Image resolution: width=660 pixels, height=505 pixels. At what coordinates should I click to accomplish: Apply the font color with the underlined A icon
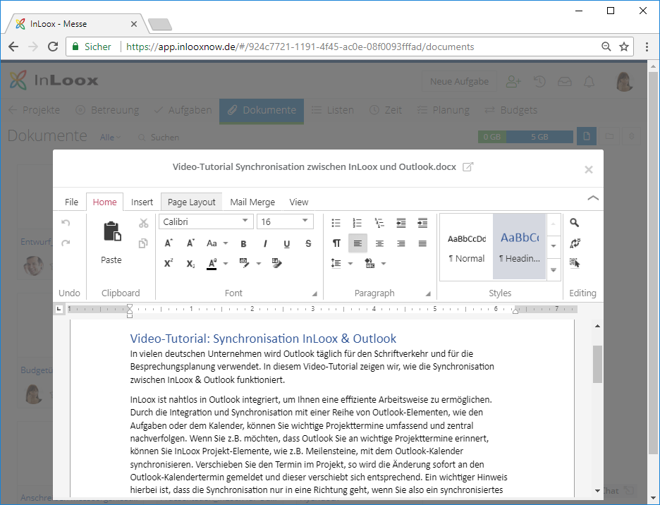point(212,264)
